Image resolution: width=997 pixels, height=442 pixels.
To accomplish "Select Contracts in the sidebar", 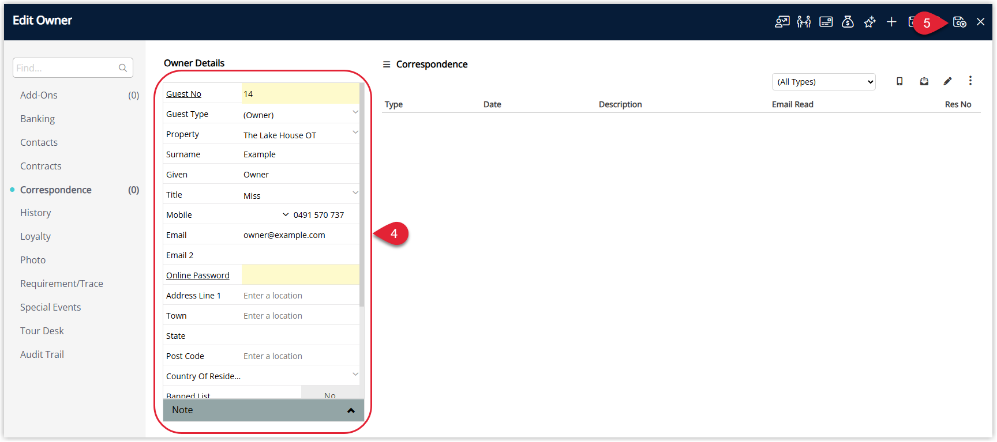I will tap(40, 166).
